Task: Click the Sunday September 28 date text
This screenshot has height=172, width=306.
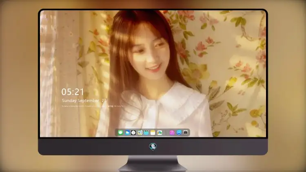Action: click(84, 100)
